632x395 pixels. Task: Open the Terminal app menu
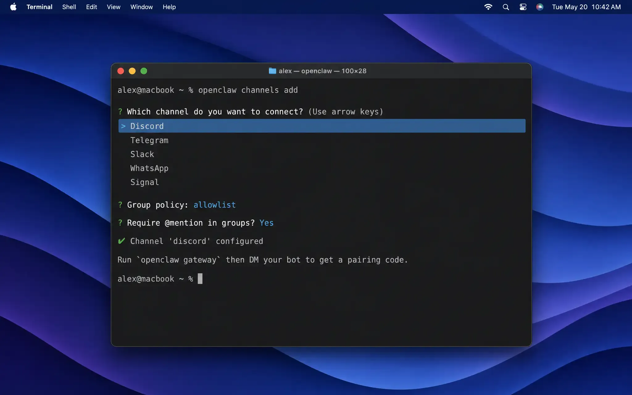(39, 7)
